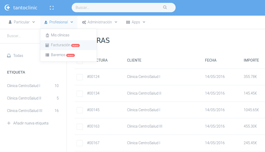Toggle fullscreen mode icon
265x152 pixels.
pyautogui.click(x=52, y=8)
